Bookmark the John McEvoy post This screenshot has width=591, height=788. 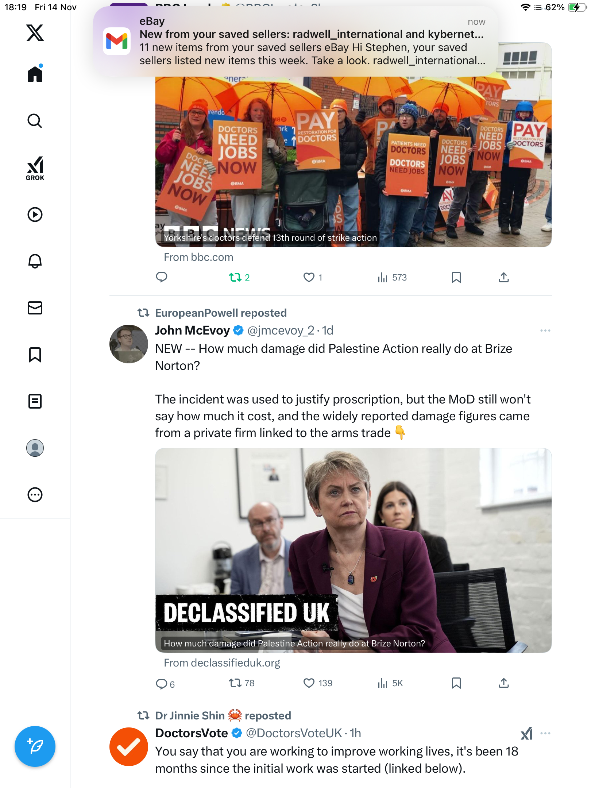tap(456, 683)
